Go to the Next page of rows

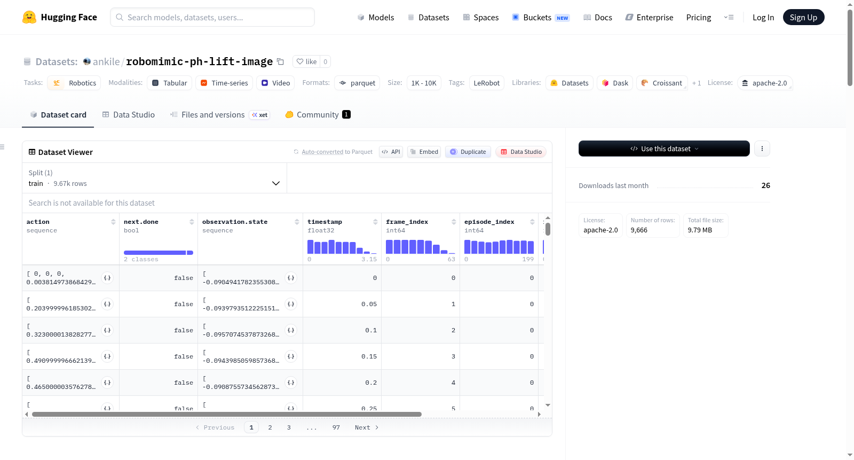pyautogui.click(x=367, y=427)
